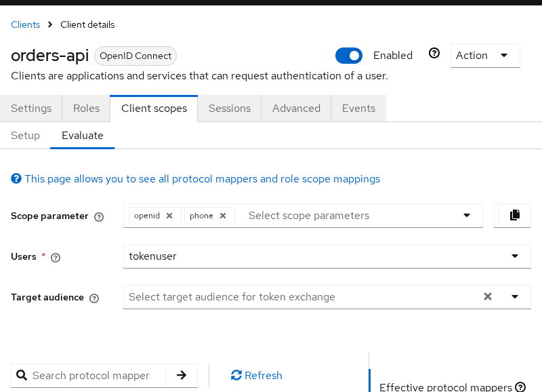Open help for Scope parameter
Screen dimensions: 542x392
coord(99,217)
